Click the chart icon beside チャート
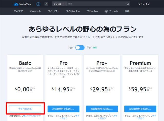 [x=106, y=11]
